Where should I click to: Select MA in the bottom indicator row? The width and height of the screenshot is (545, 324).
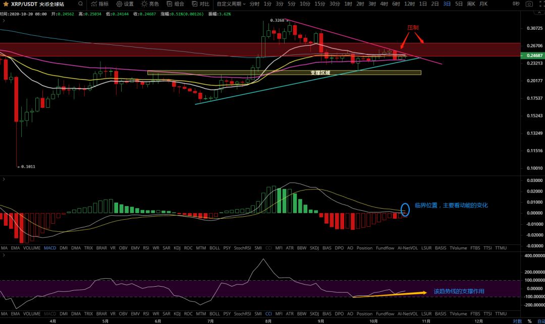(x=4, y=313)
